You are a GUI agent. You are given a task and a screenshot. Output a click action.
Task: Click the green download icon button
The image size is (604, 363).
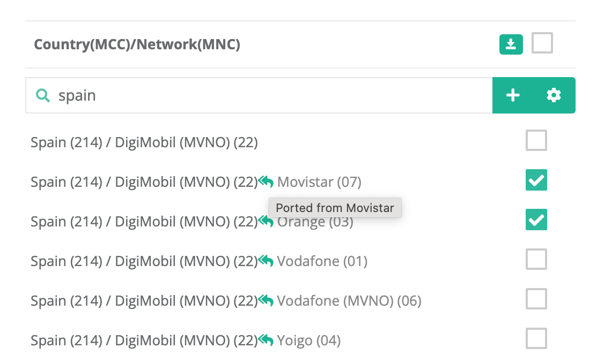pyautogui.click(x=511, y=44)
